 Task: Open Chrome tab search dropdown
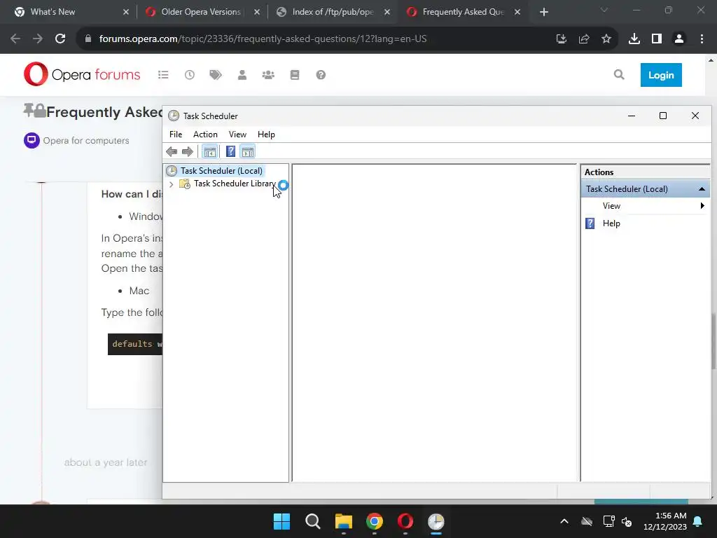click(604, 10)
